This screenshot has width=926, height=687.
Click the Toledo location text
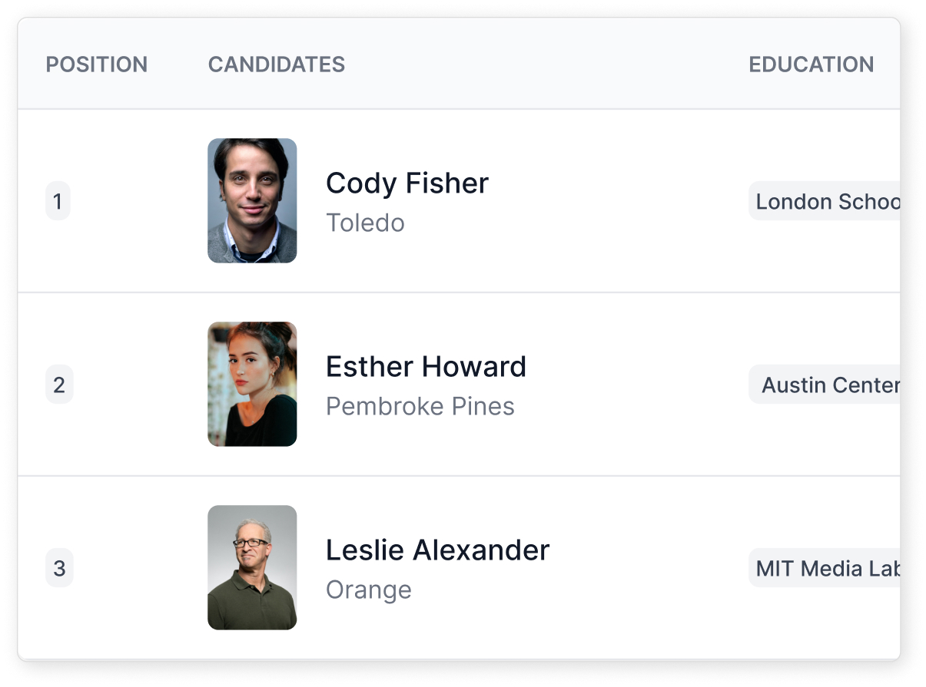click(x=365, y=223)
